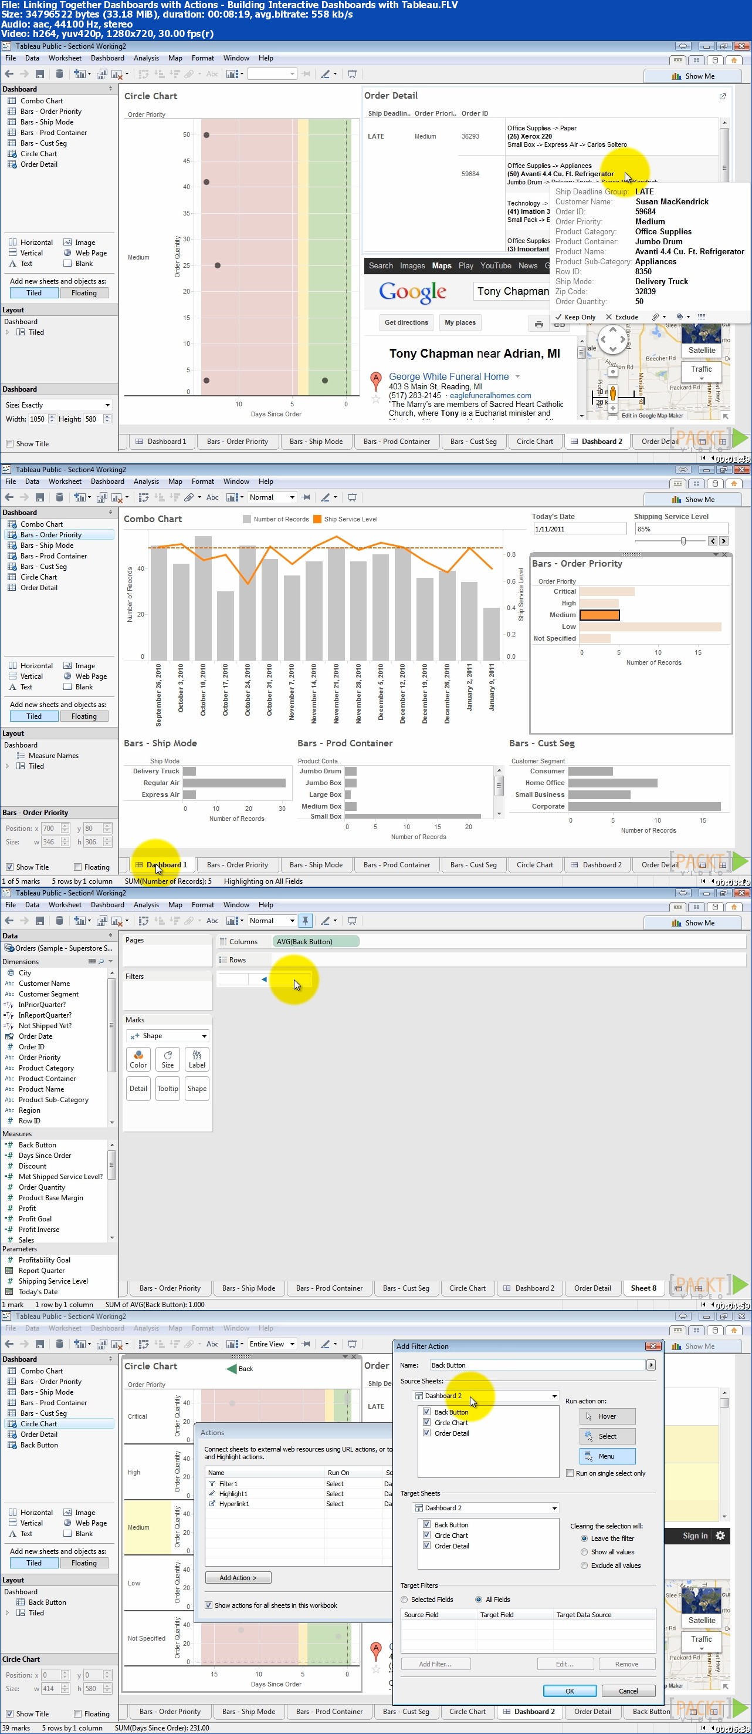Click View Data icon in the tooltip

point(702,317)
